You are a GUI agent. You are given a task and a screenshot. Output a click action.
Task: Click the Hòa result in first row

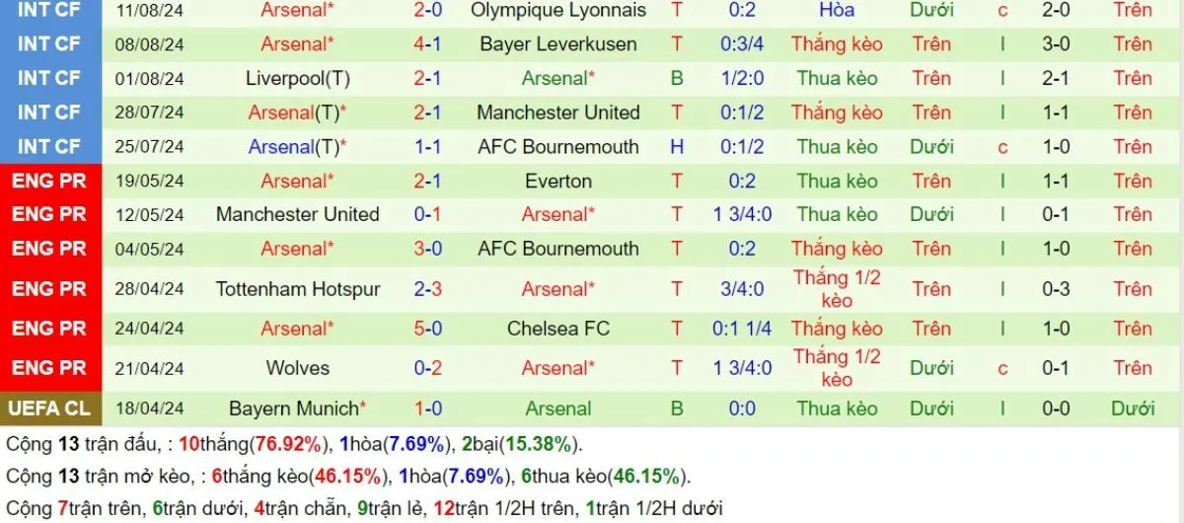837,11
